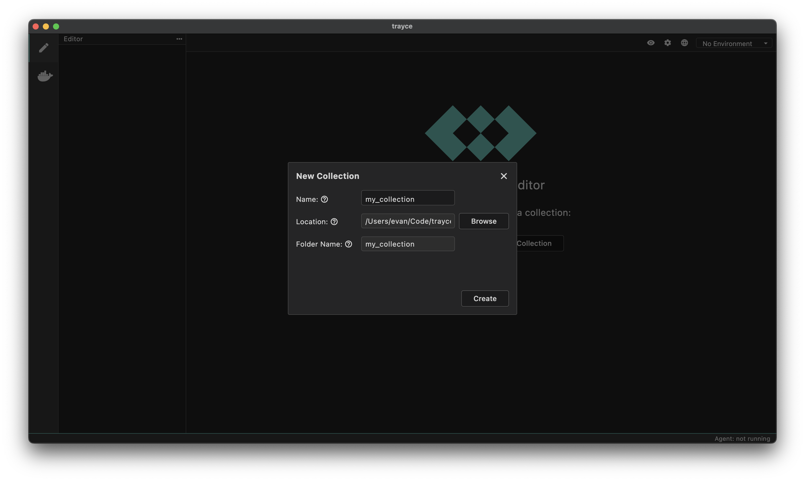Click the Agent: not running status text
805x481 pixels.
tap(742, 438)
